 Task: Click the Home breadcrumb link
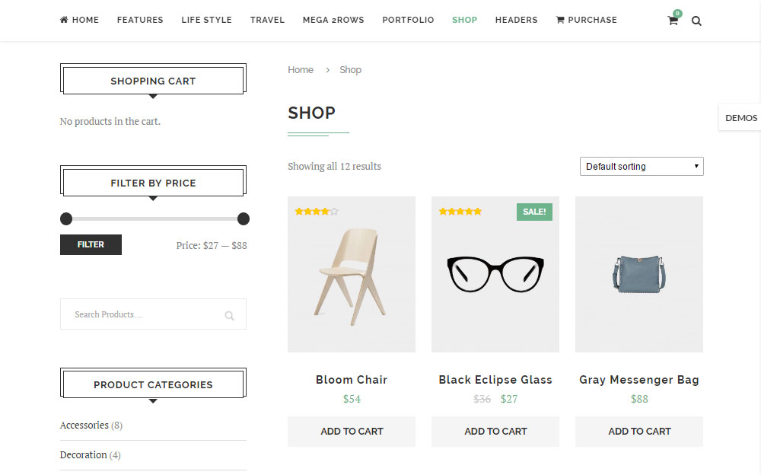[300, 69]
